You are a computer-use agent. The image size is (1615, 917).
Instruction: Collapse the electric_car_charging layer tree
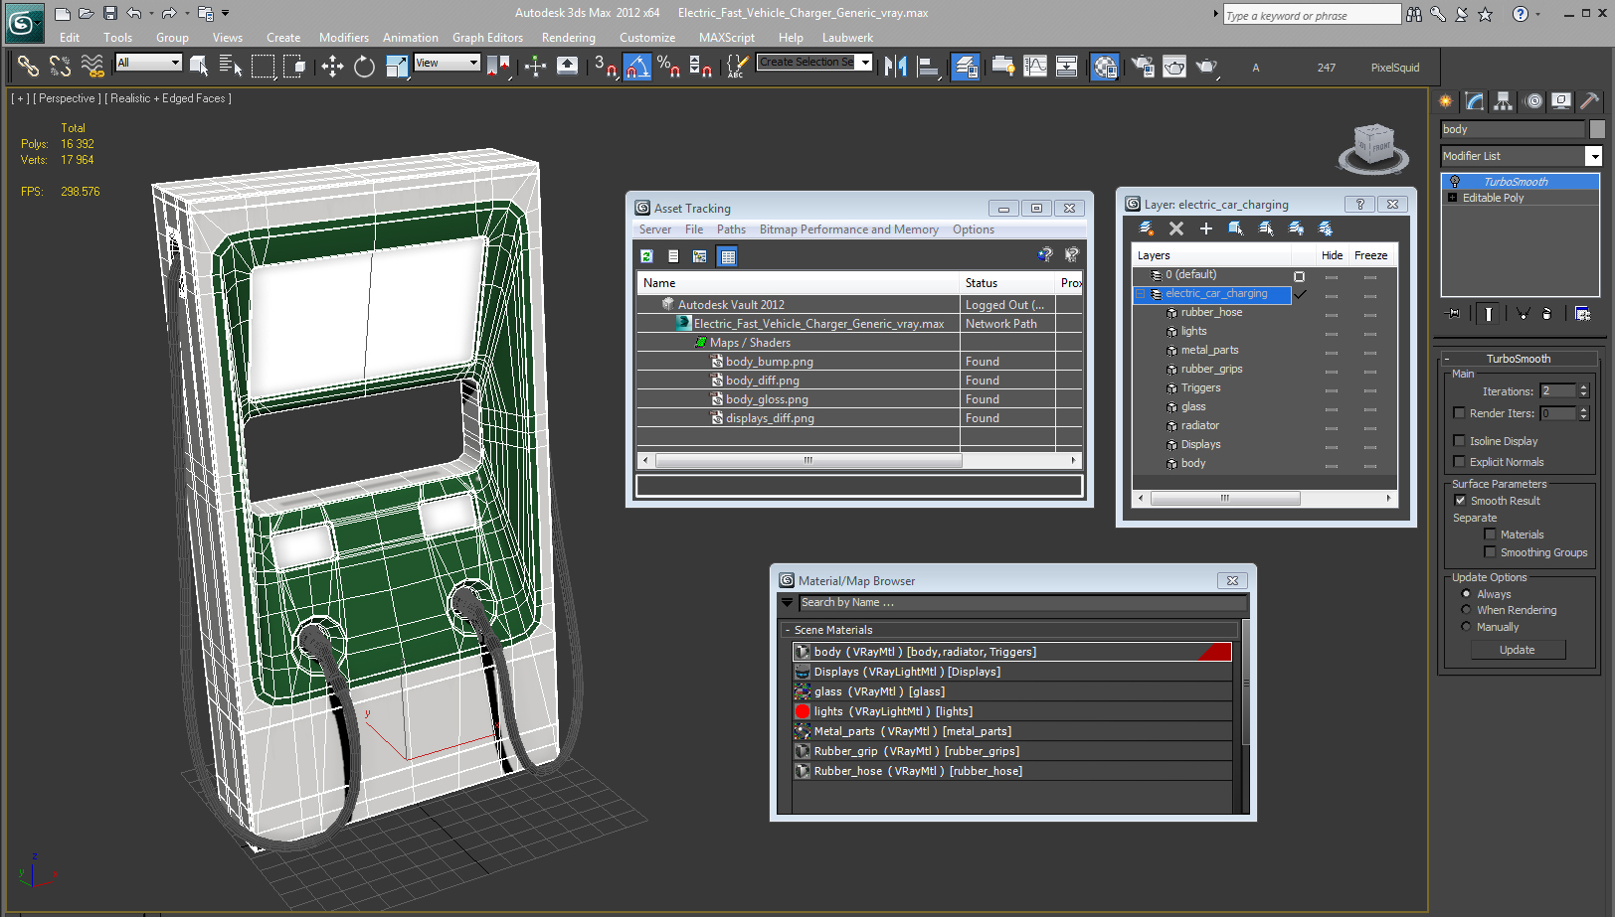1141,294
